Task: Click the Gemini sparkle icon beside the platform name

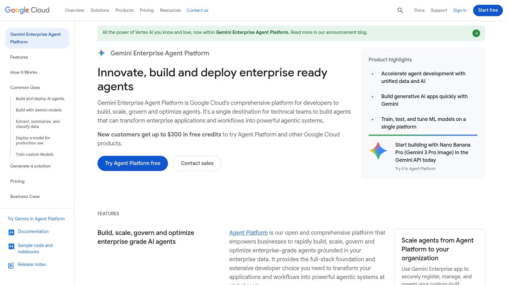Action: pos(101,53)
